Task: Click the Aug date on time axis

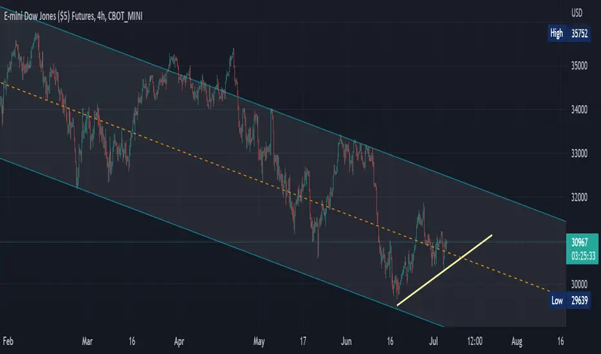Action: point(517,341)
